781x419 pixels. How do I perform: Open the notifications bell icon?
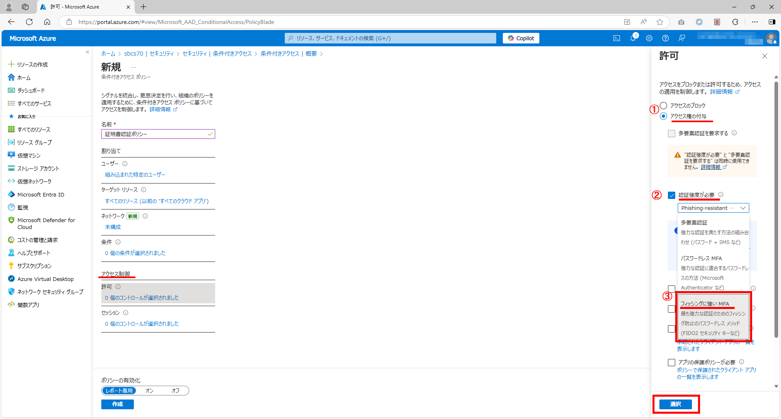633,38
